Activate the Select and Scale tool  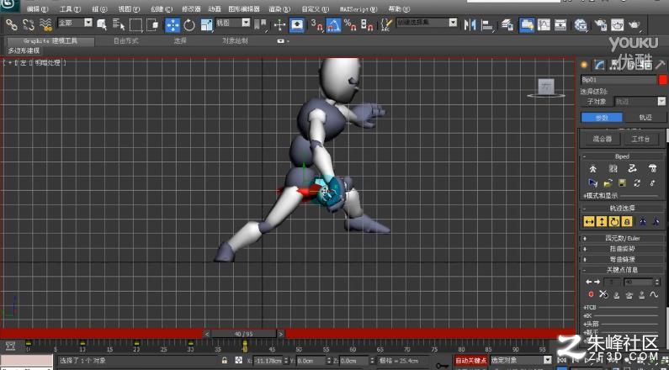206,24
